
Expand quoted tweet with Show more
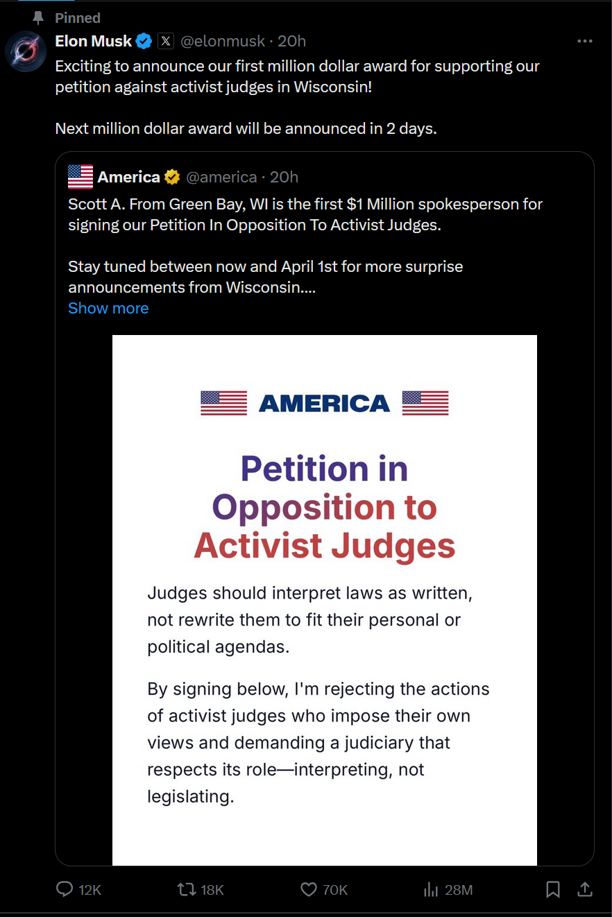108,308
